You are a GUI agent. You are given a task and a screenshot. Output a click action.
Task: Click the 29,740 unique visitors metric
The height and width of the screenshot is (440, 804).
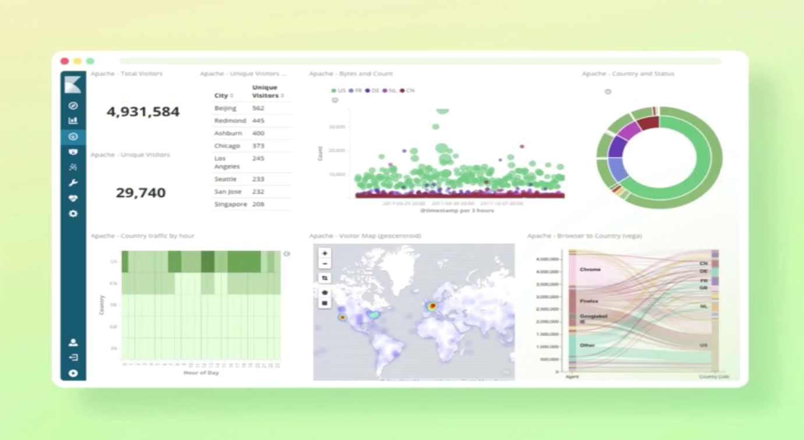[x=140, y=193]
